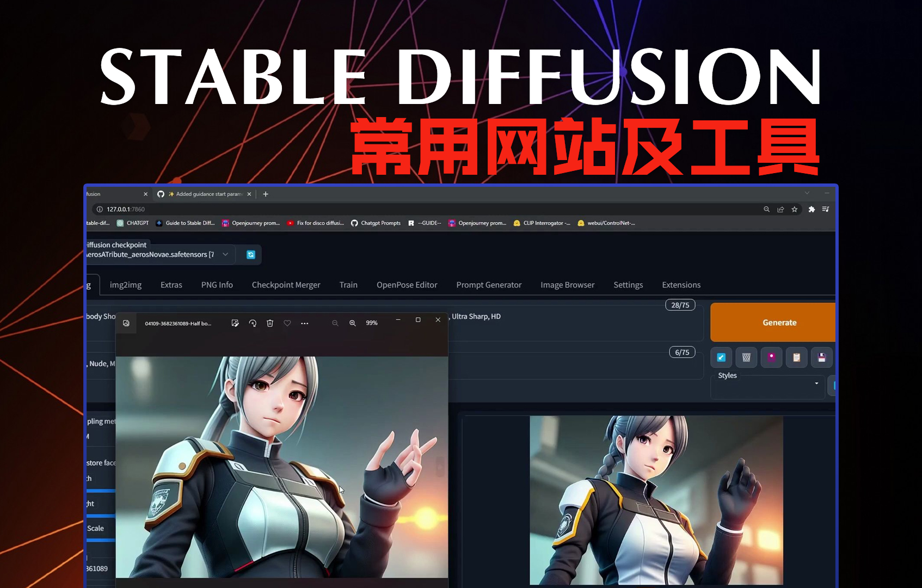
Task: Zoom out in the photo viewer
Action: point(335,323)
